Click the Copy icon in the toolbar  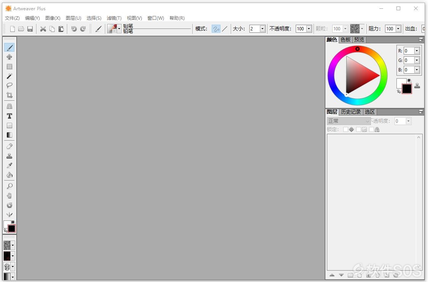(x=52, y=29)
